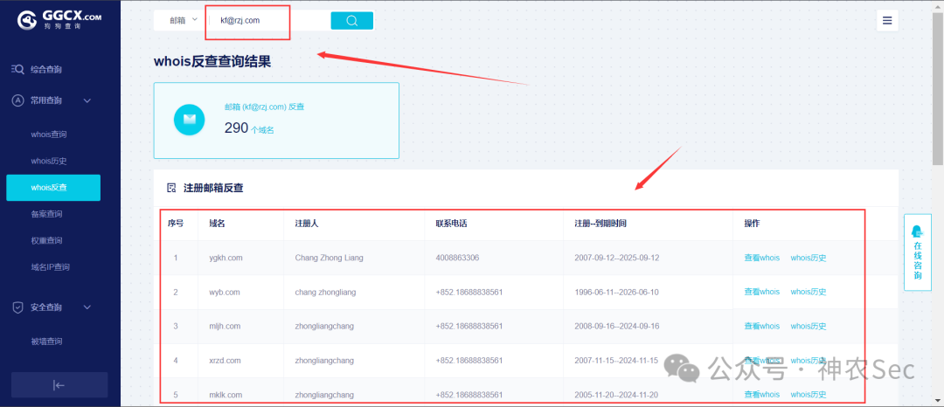The height and width of the screenshot is (407, 944).
Task: Collapse the 安全查询 section chevron
Action: [x=87, y=307]
